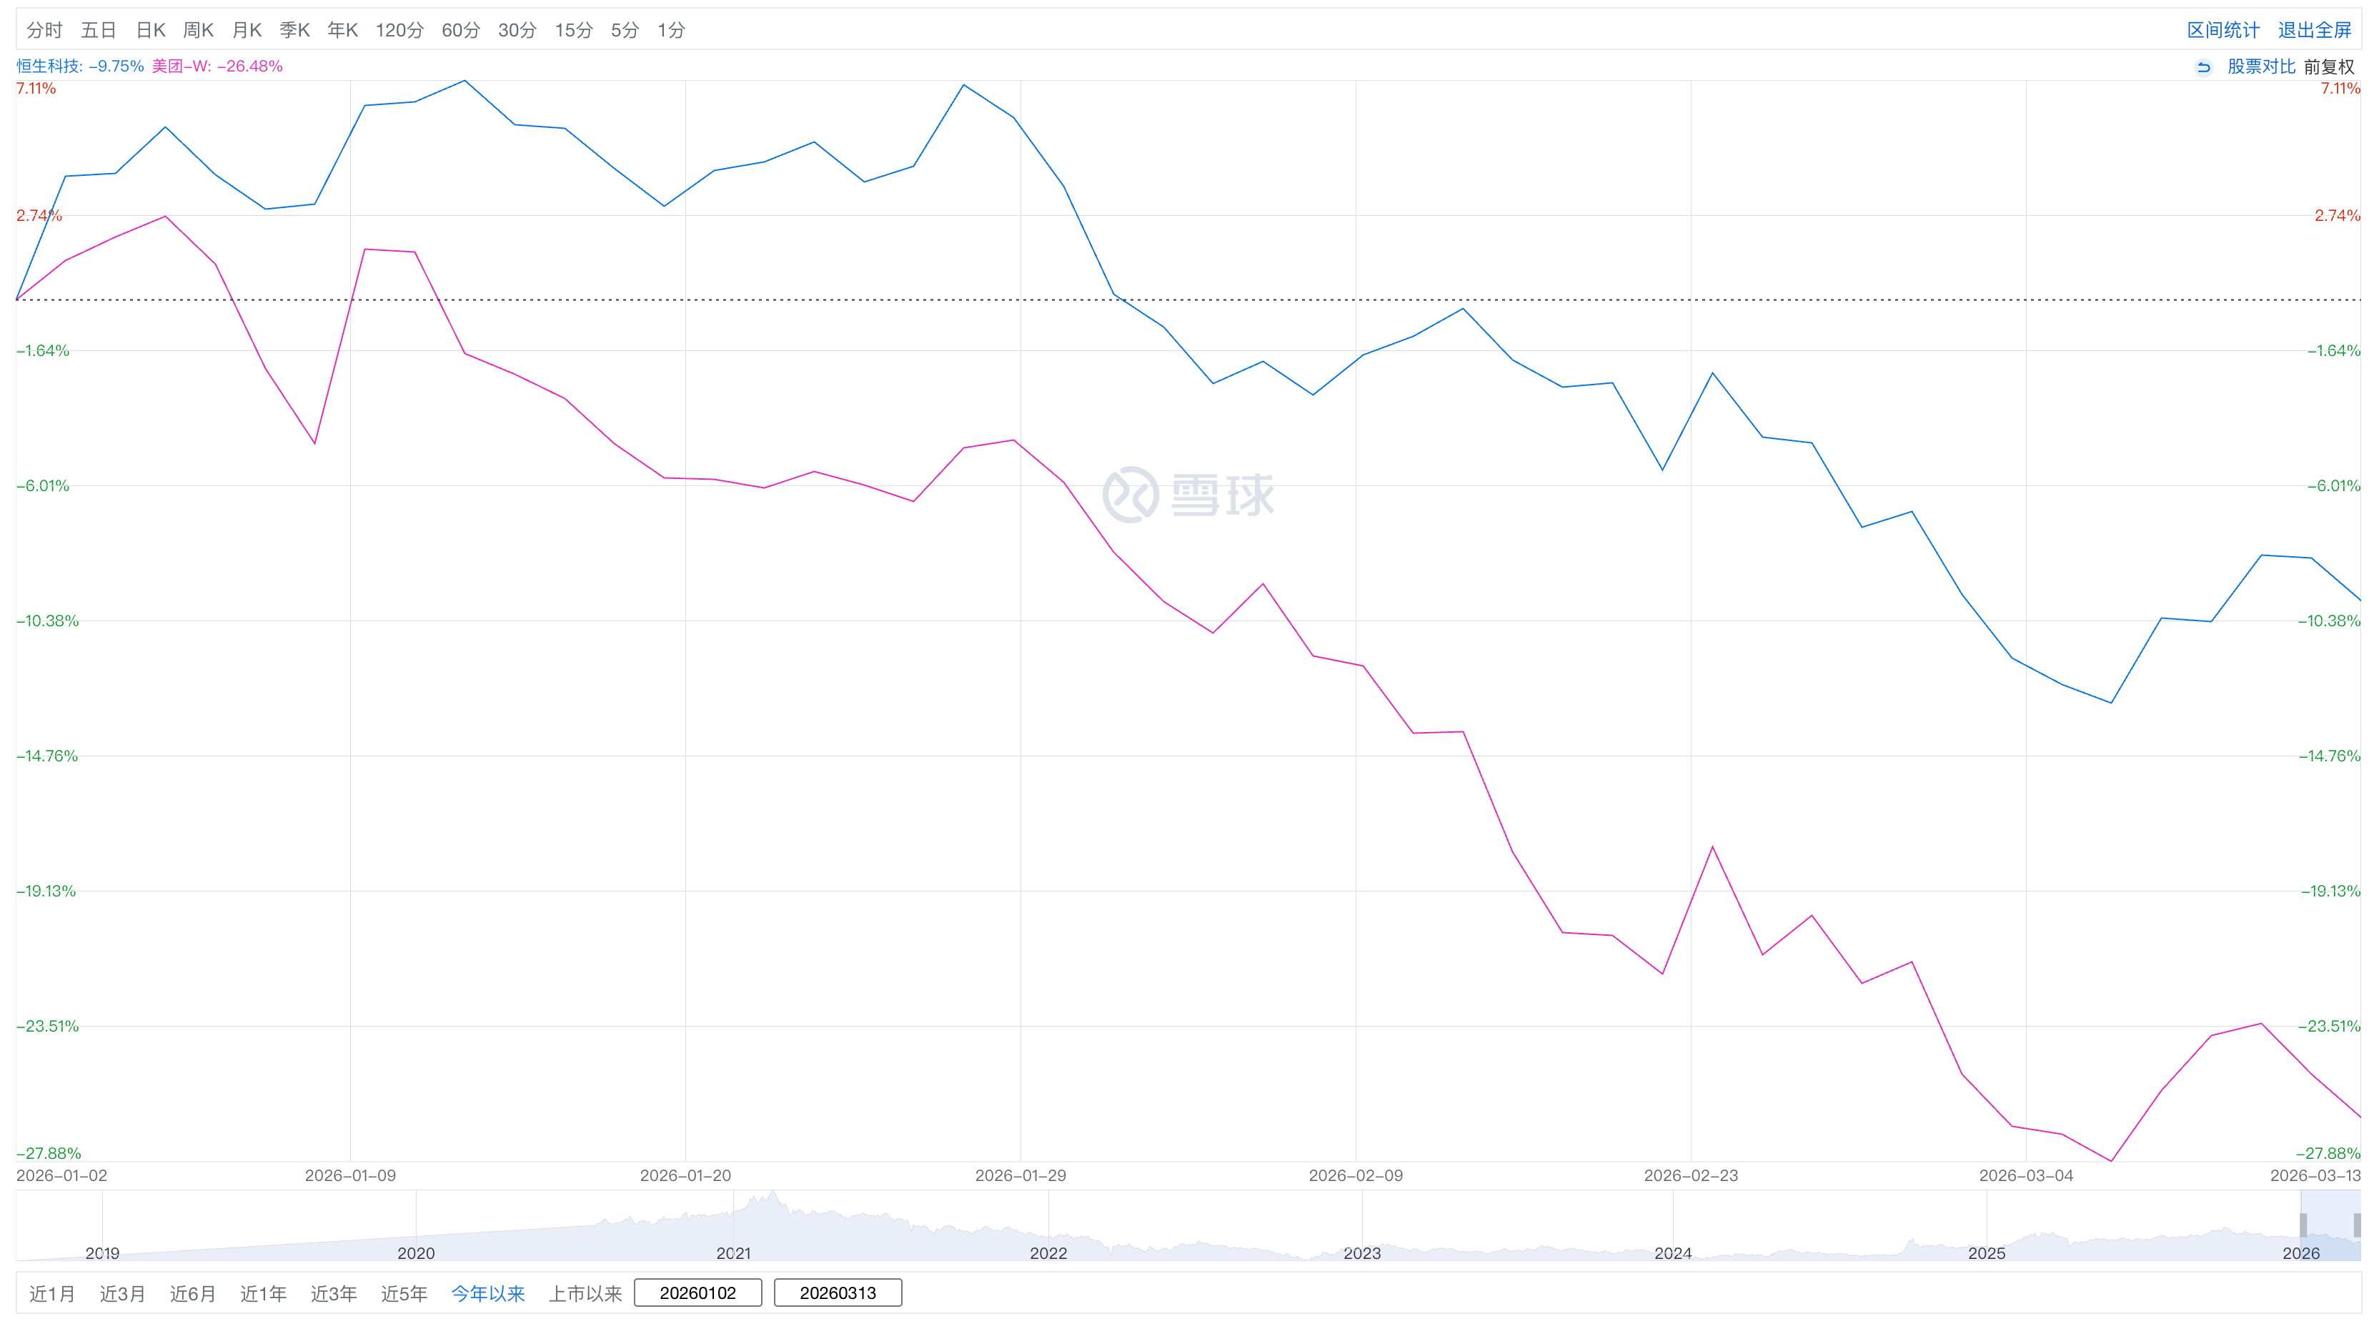
Task: Select the 周K chart period
Action: coord(198,31)
